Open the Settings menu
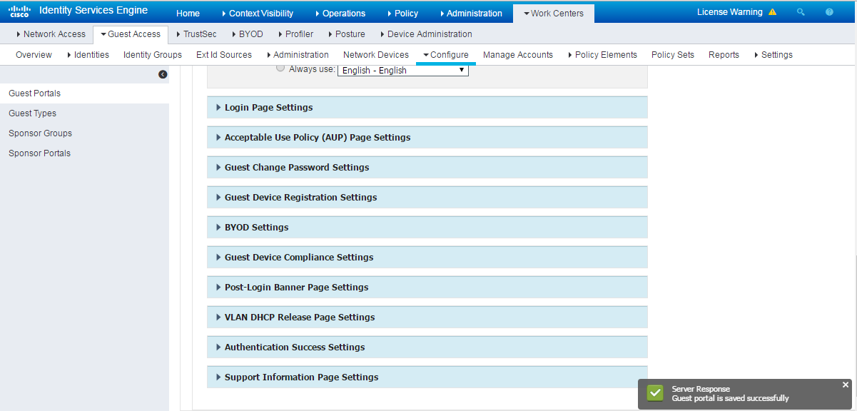This screenshot has width=857, height=411. (773, 55)
